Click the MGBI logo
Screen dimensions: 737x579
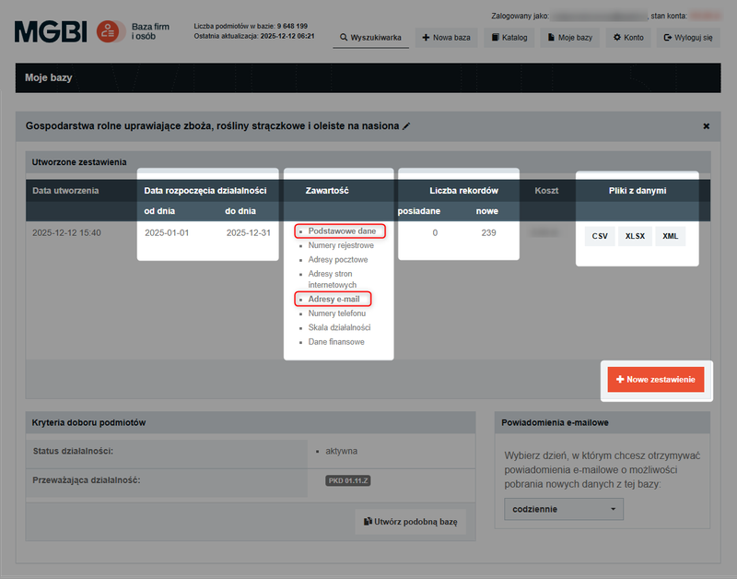point(50,29)
